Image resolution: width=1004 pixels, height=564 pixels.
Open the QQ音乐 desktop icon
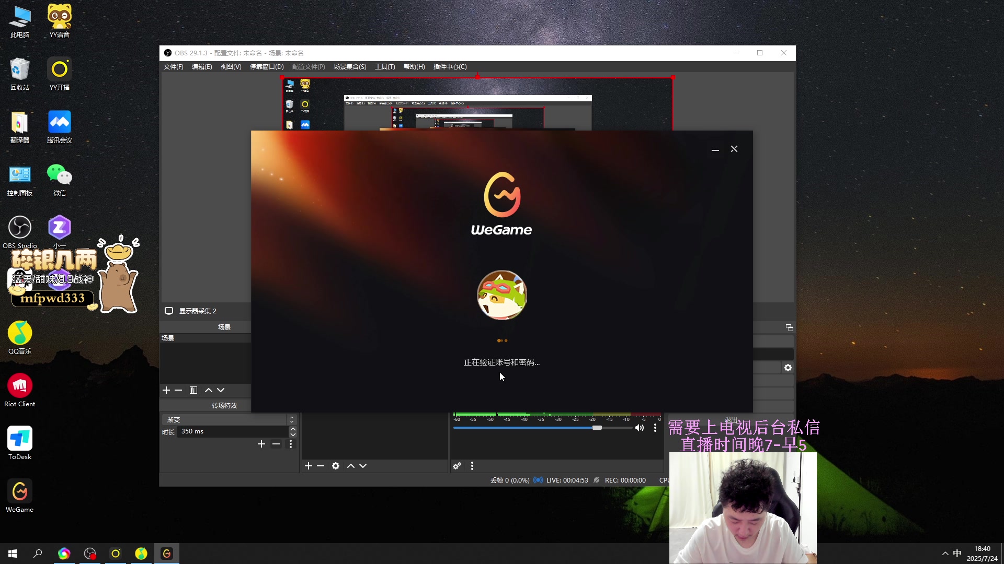(20, 338)
